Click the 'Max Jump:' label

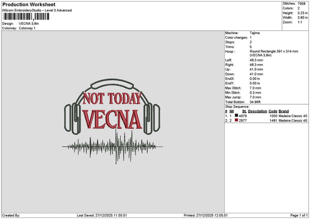pyautogui.click(x=233, y=97)
